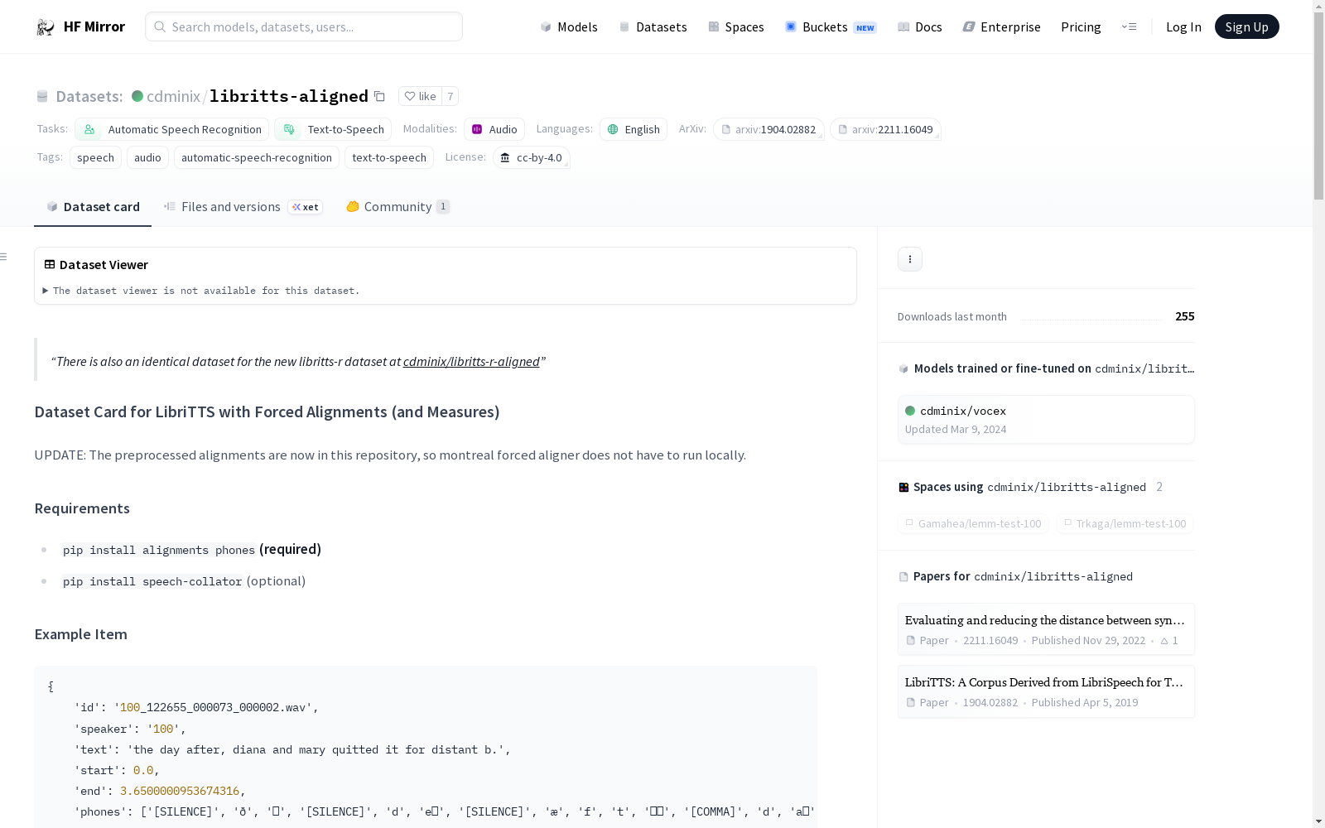
Task: Go to Spaces in the navigation
Action: click(736, 27)
